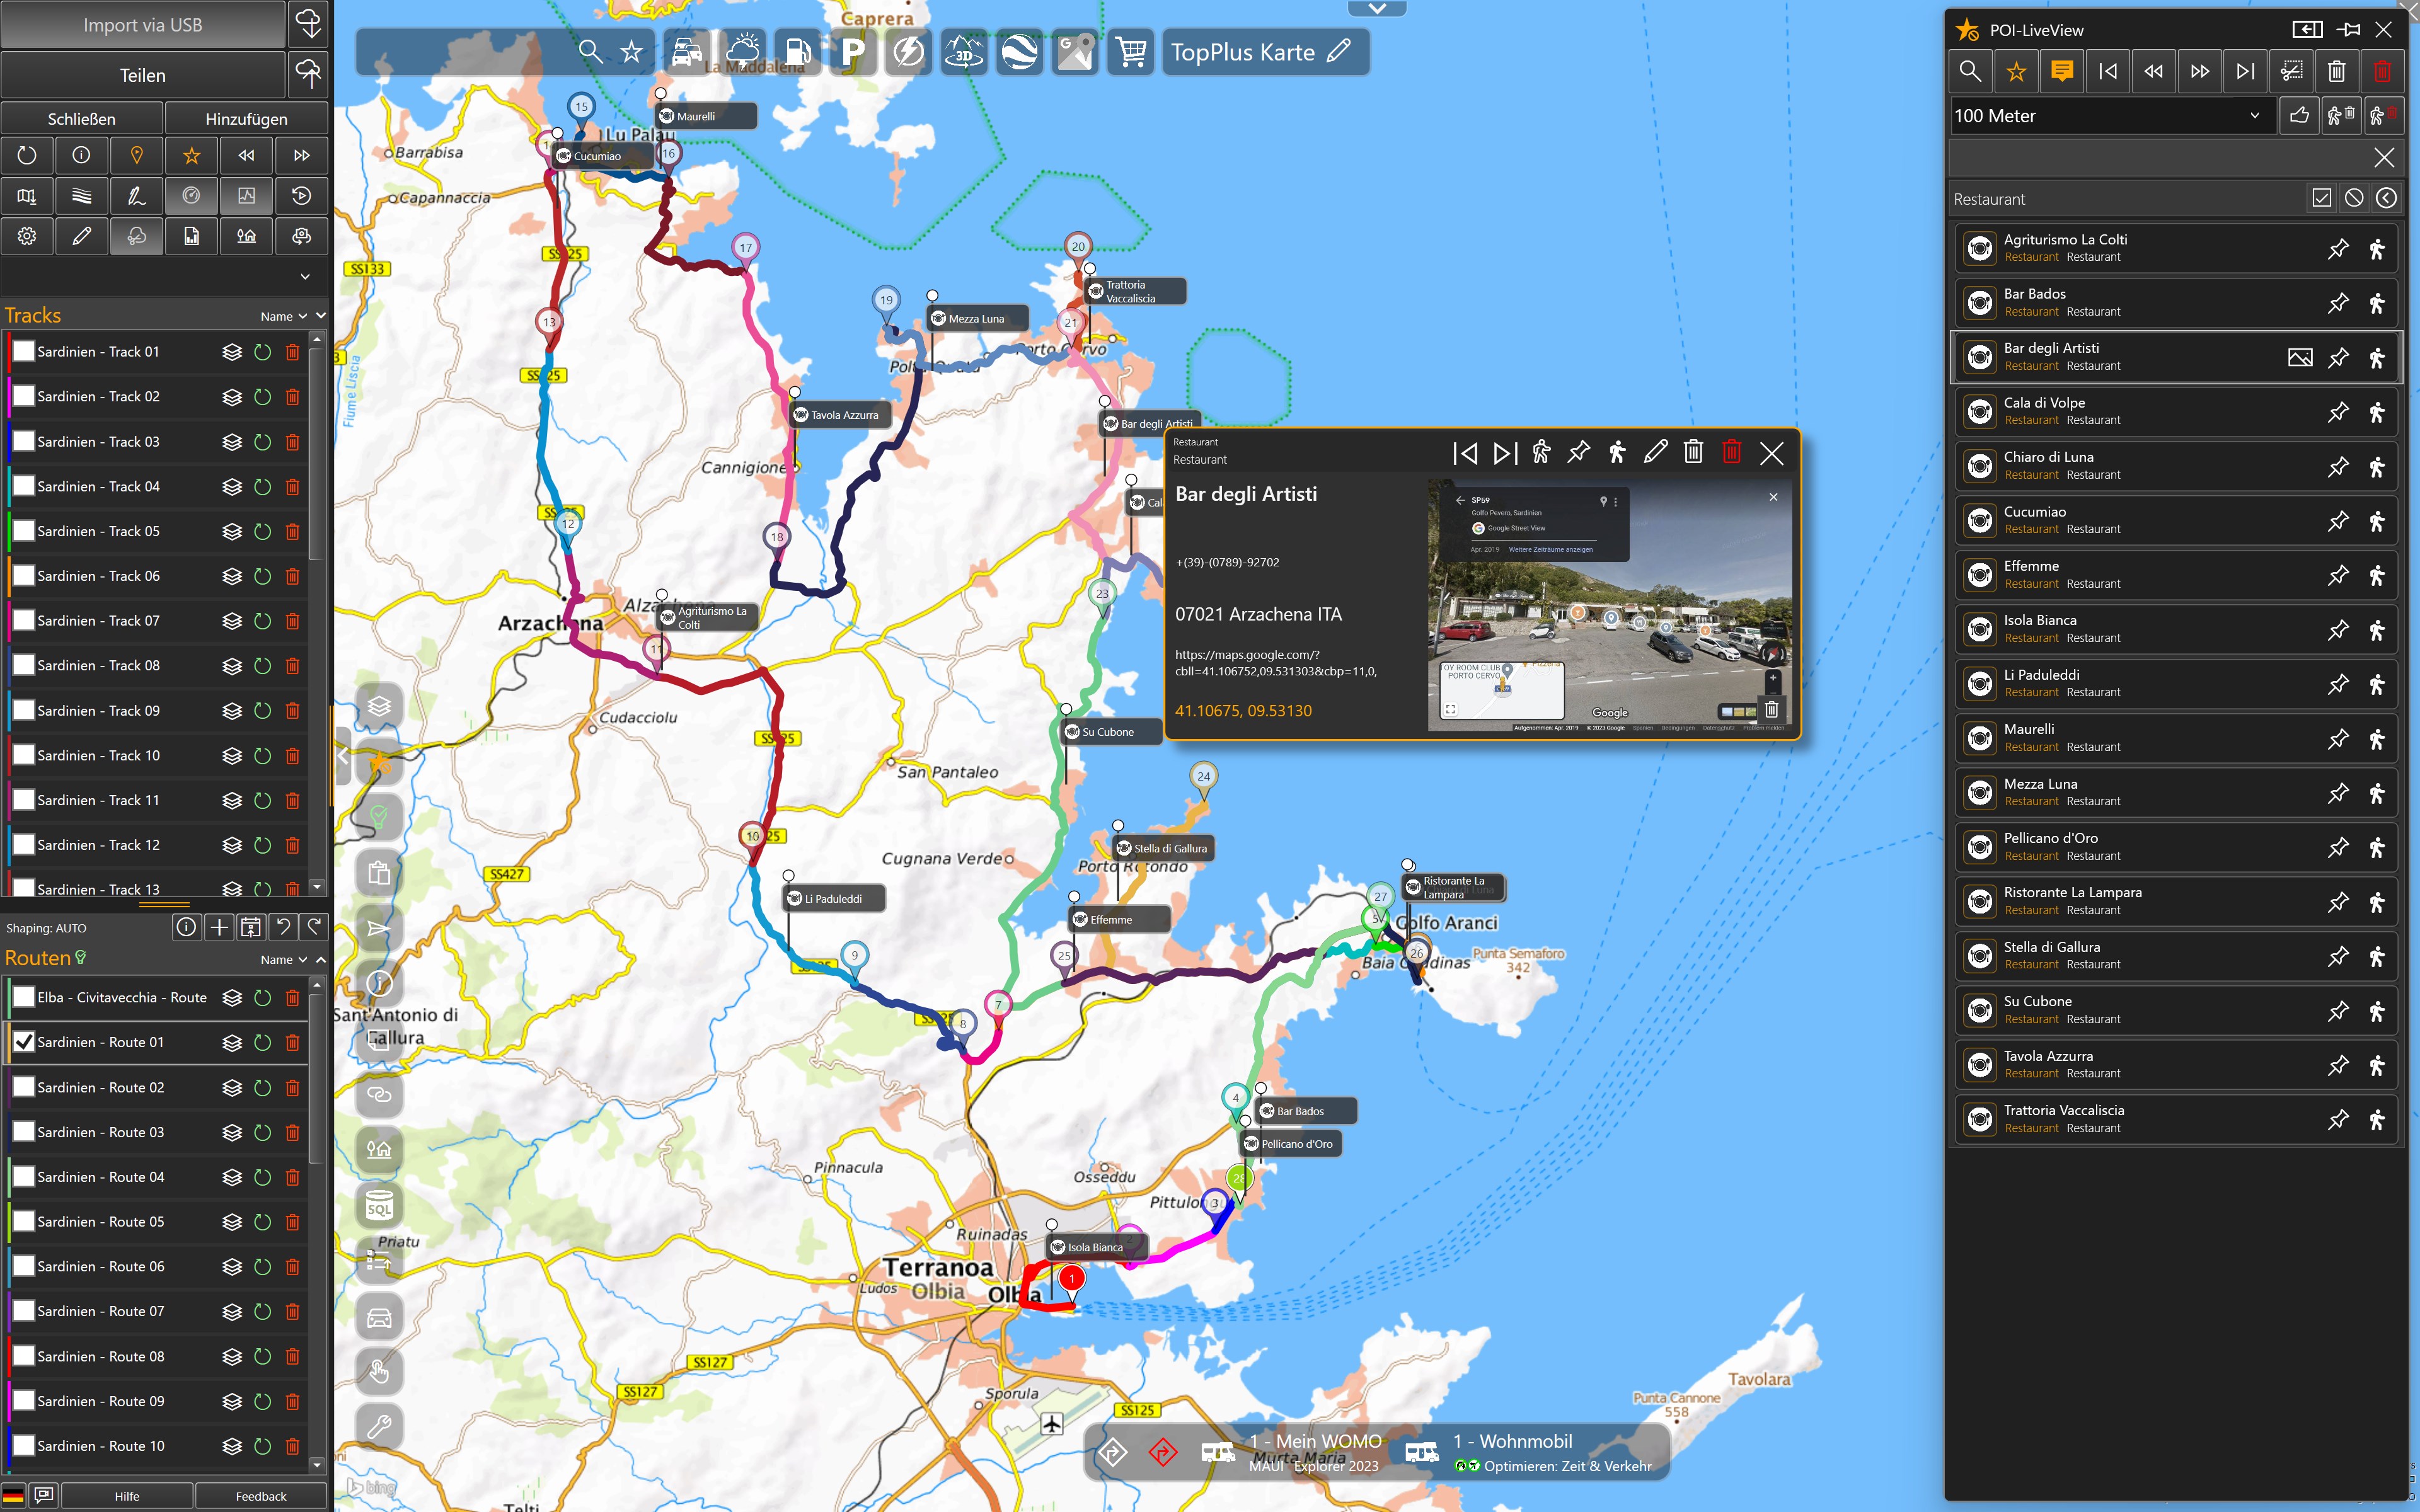Screen dimensions: 2420x1512
Task: Open the 100 Meter distance dropdown
Action: 2110,116
